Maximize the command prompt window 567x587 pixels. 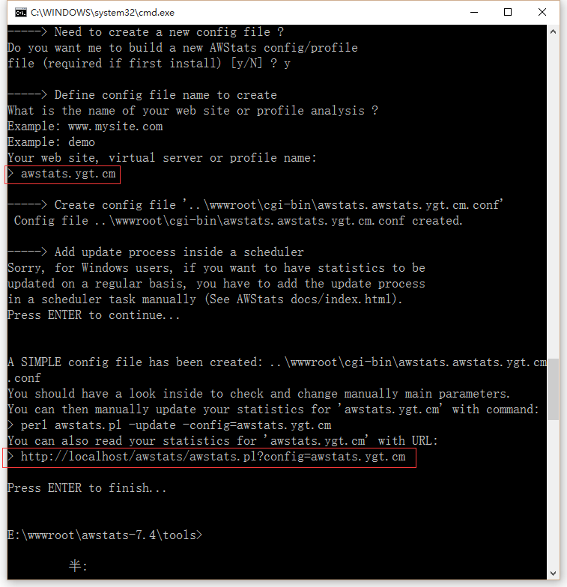click(x=508, y=12)
